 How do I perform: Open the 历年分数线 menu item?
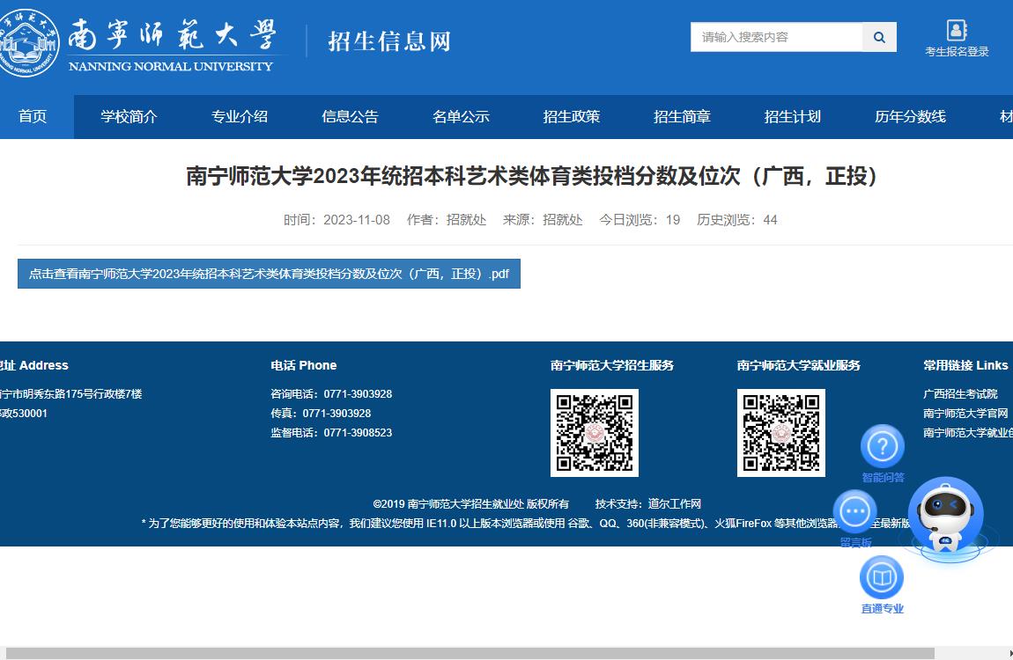tap(910, 117)
